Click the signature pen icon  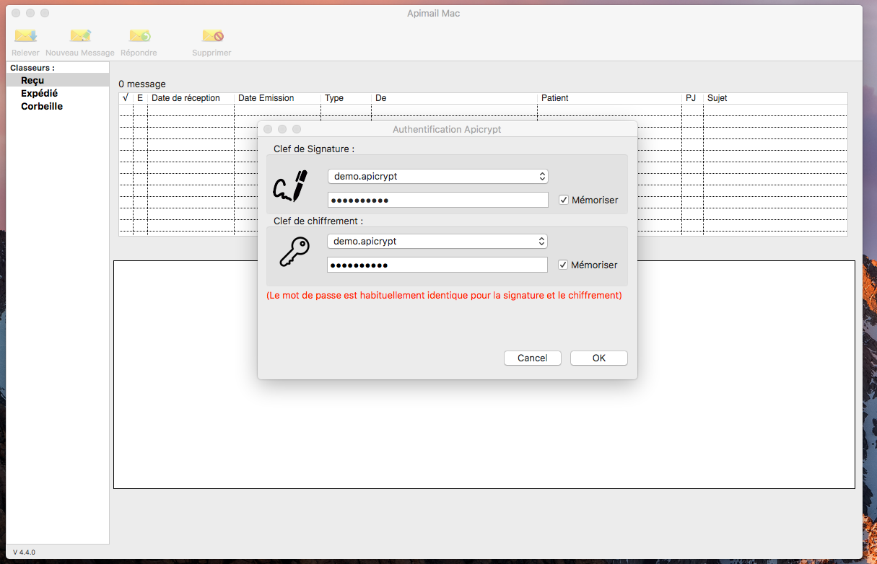point(290,185)
